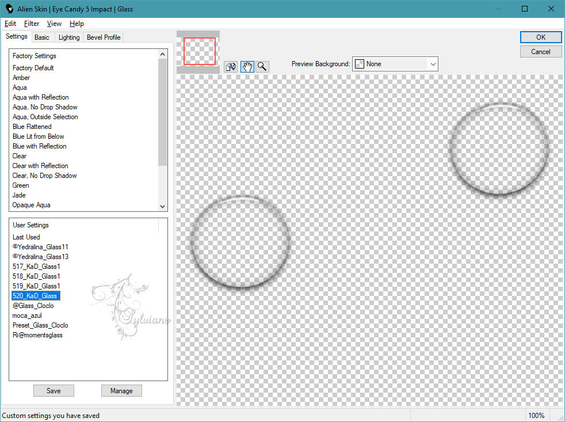Select the Ri@momentsglass user preset

pyautogui.click(x=37, y=334)
